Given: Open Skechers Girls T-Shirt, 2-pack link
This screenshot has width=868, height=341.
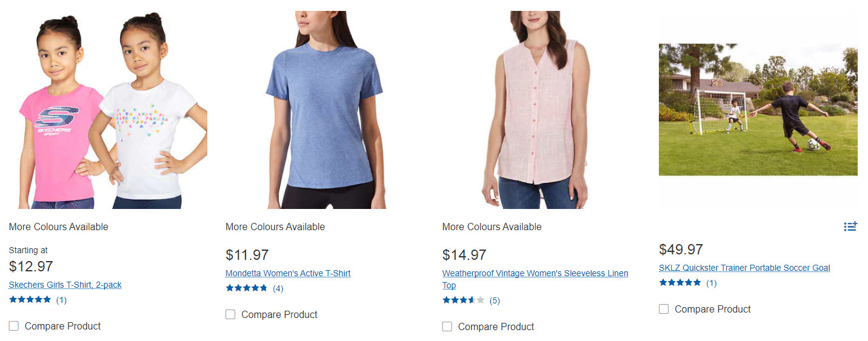Looking at the screenshot, I should pyautogui.click(x=65, y=285).
